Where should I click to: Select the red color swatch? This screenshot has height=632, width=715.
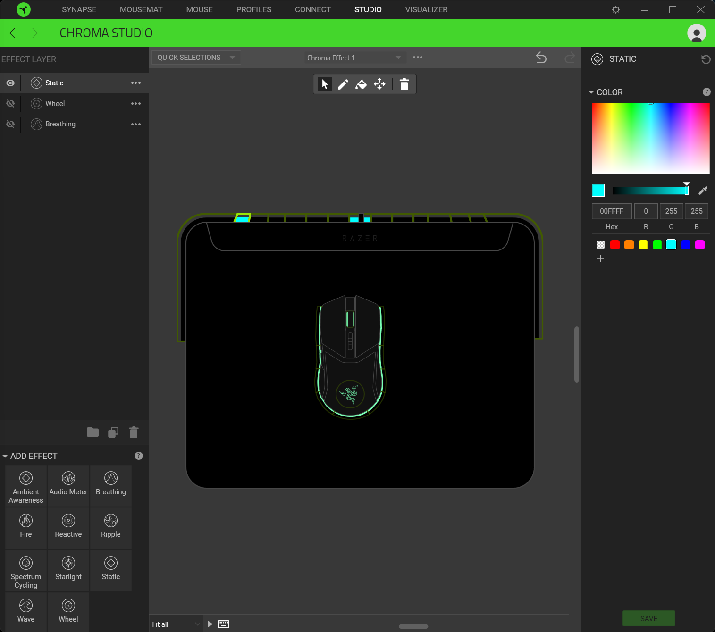[614, 244]
